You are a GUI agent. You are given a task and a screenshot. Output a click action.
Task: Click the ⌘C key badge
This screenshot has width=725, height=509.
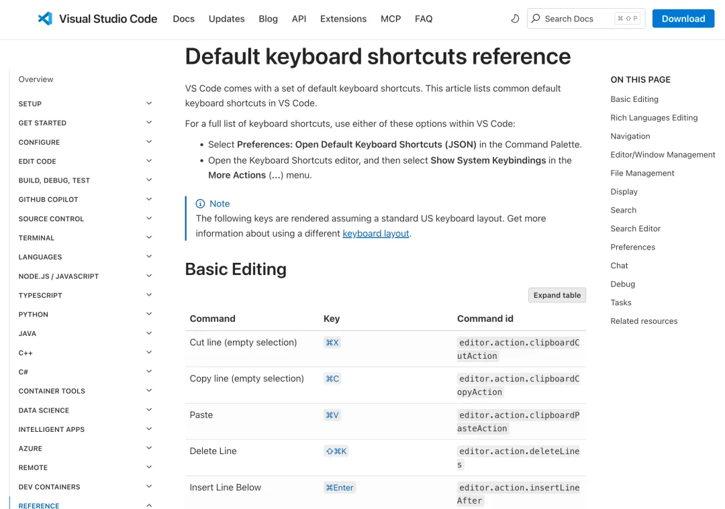pyautogui.click(x=332, y=379)
